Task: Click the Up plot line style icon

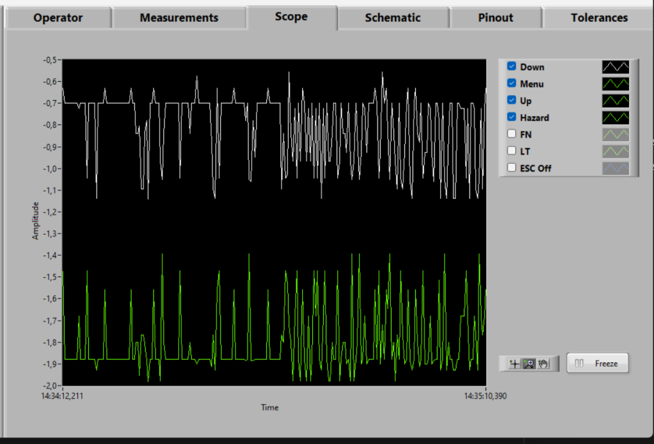Action: pos(616,101)
